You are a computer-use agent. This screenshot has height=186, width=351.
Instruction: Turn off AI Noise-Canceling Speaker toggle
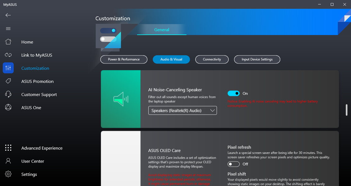click(233, 93)
